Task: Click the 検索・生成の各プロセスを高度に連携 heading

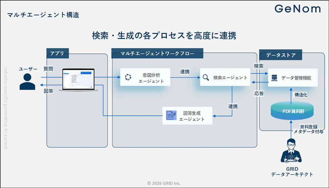Action: pyautogui.click(x=164, y=36)
